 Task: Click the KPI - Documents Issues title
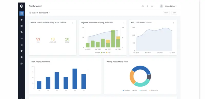(141, 23)
